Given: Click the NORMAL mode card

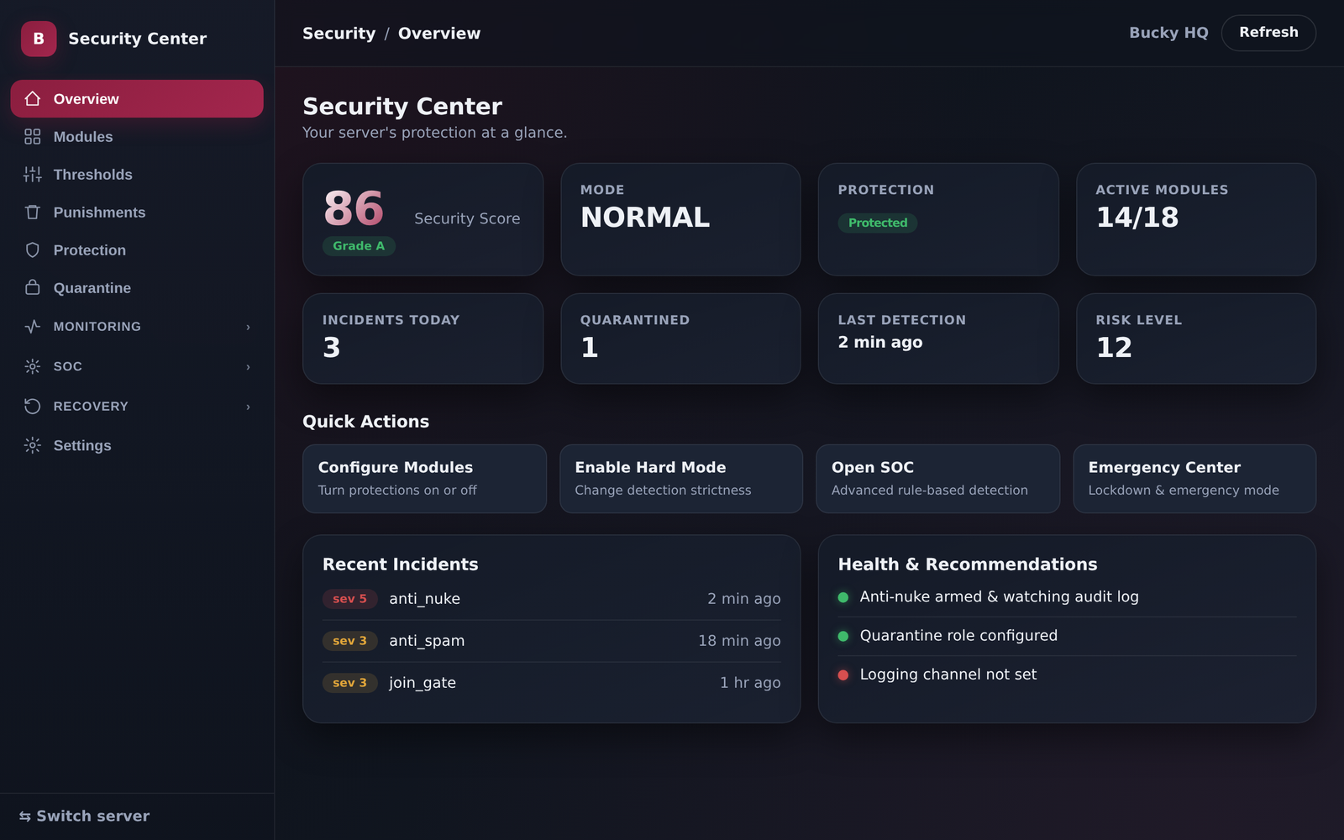Looking at the screenshot, I should 680,219.
